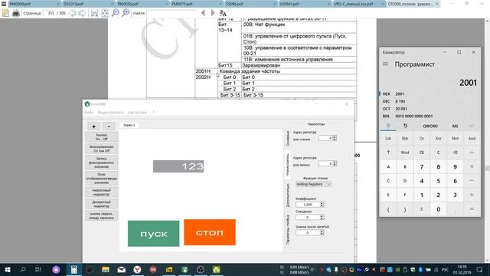Click the Lsh button in calculator
Screen dimensions: 490x276
click(x=388, y=138)
